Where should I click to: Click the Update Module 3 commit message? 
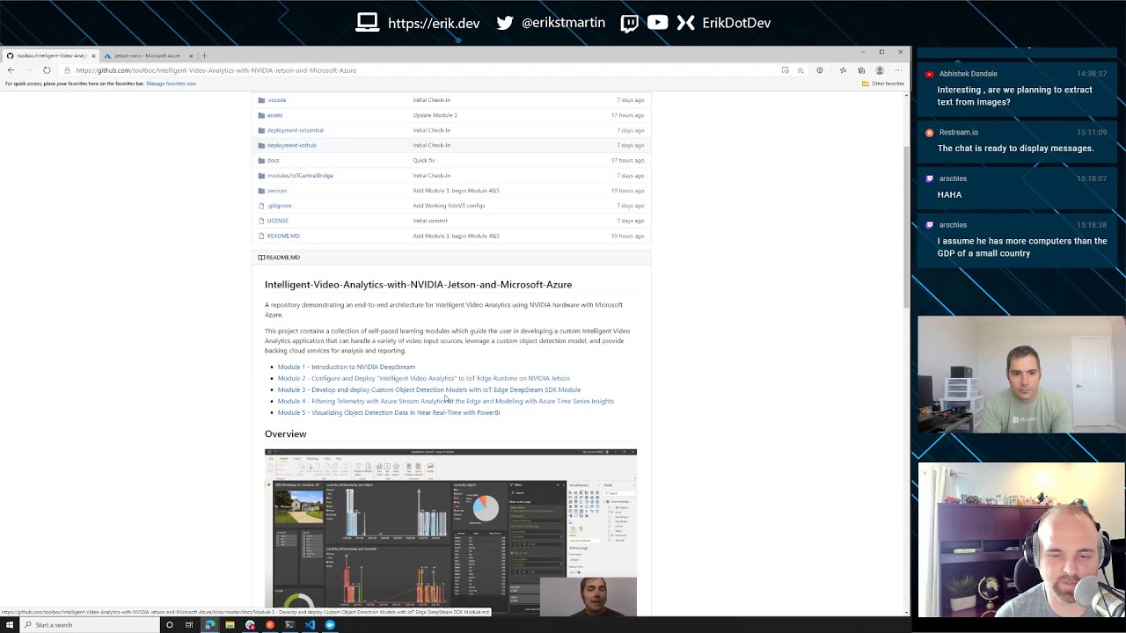(x=435, y=115)
